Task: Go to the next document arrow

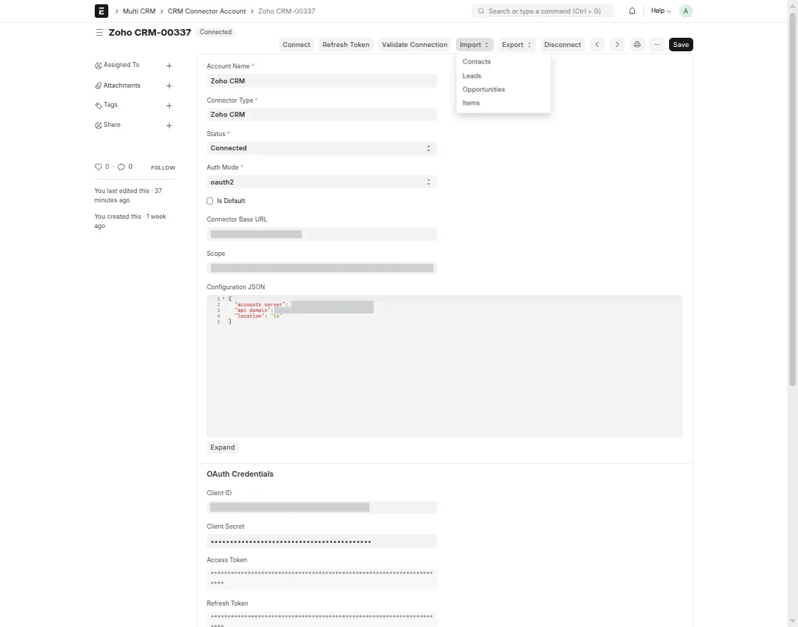Action: coord(617,44)
